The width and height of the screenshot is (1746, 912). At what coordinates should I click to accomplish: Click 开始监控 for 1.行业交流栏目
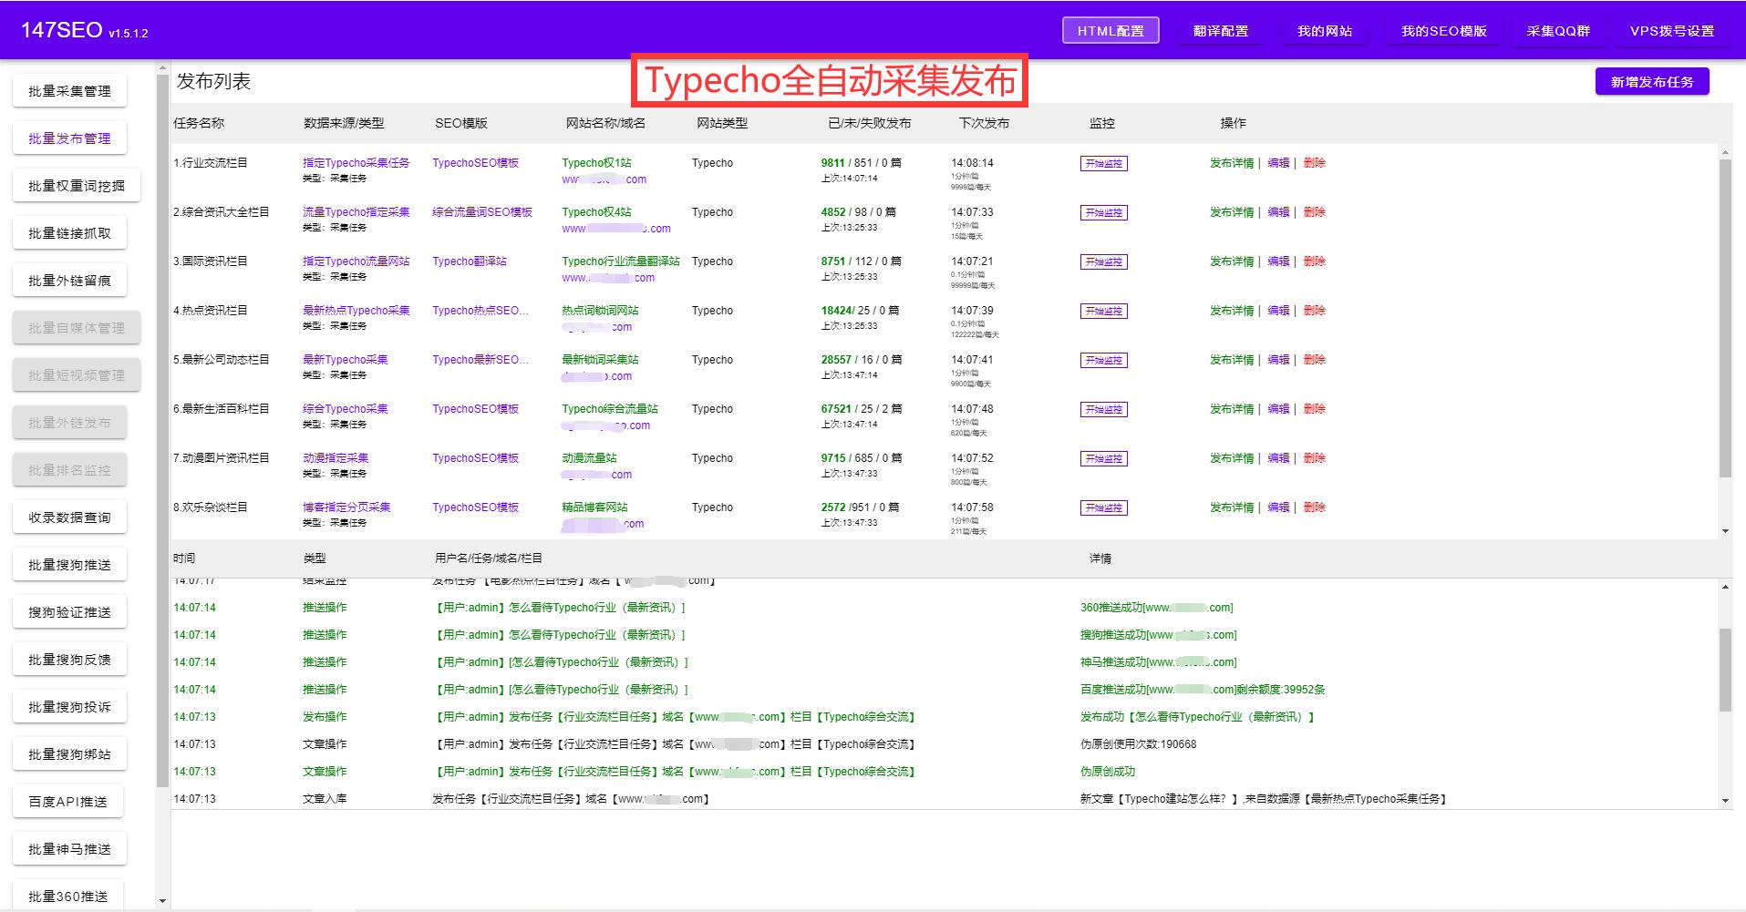[1103, 164]
